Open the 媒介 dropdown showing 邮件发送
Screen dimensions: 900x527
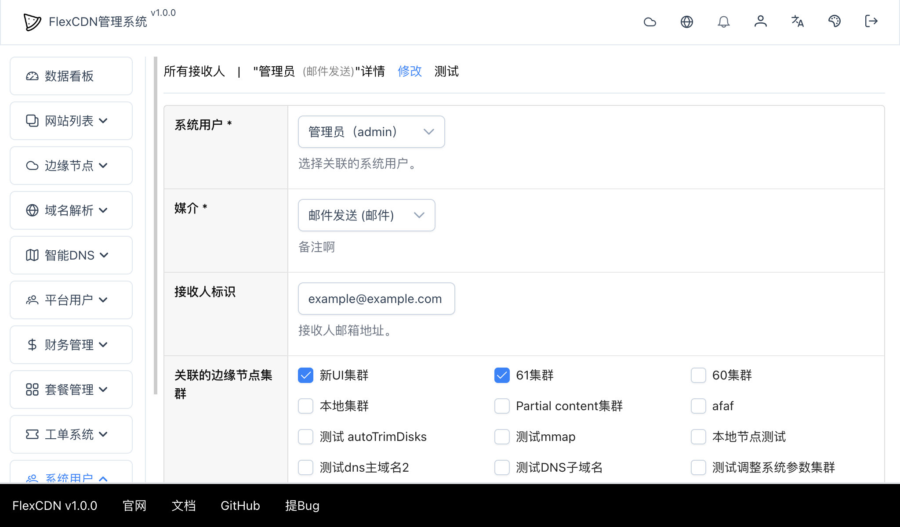click(366, 215)
